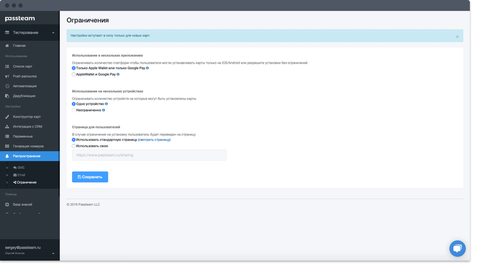
Task: Click the Конструктор карт brush icon
Action: point(7,116)
